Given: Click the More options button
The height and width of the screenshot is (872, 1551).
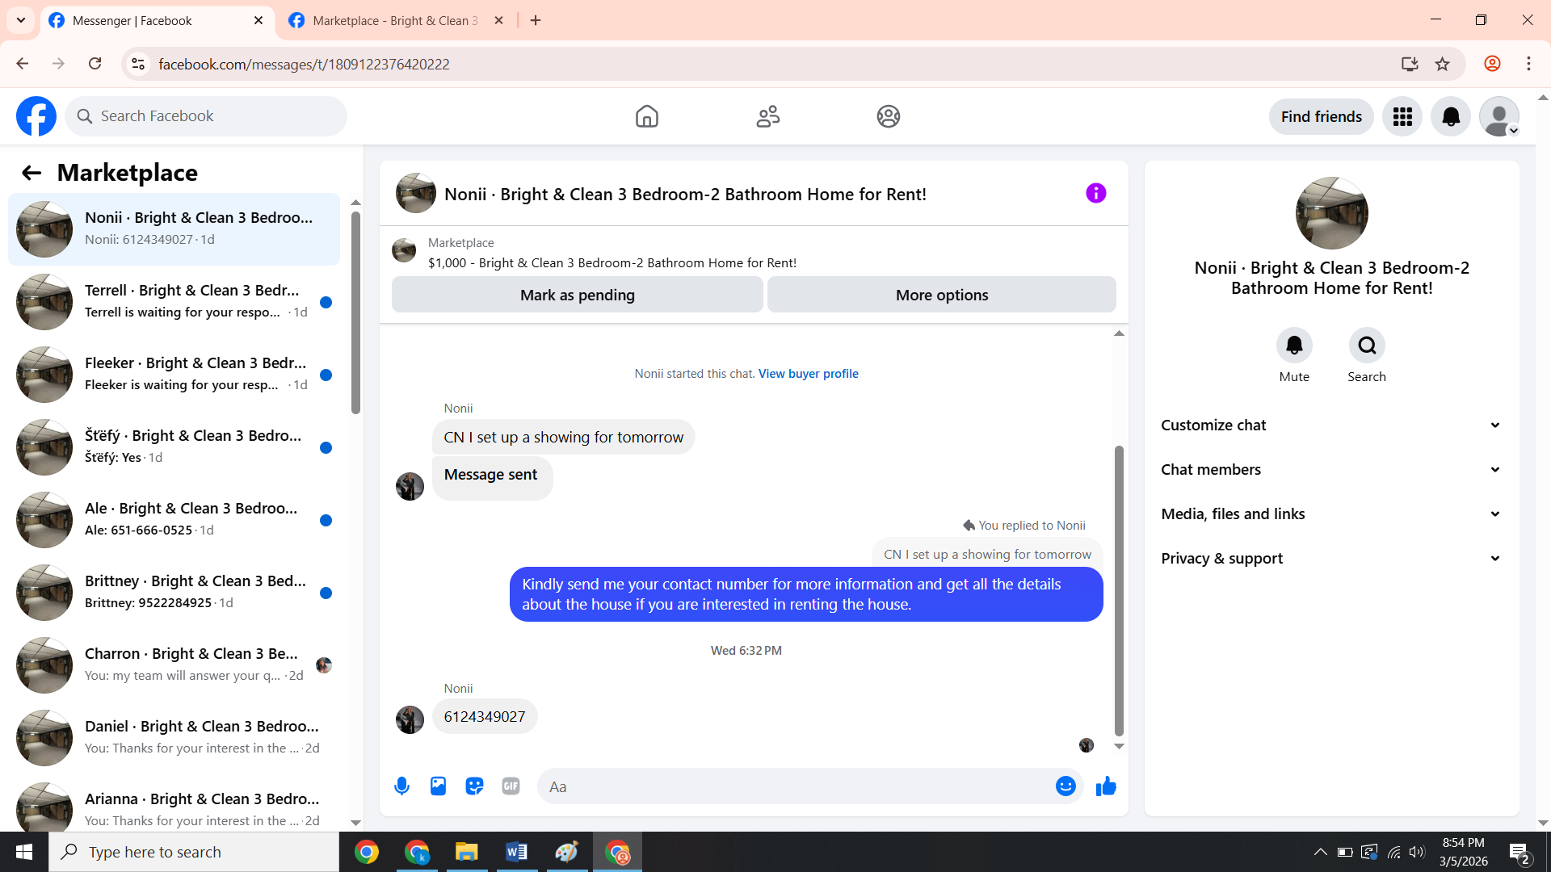Looking at the screenshot, I should coord(941,295).
